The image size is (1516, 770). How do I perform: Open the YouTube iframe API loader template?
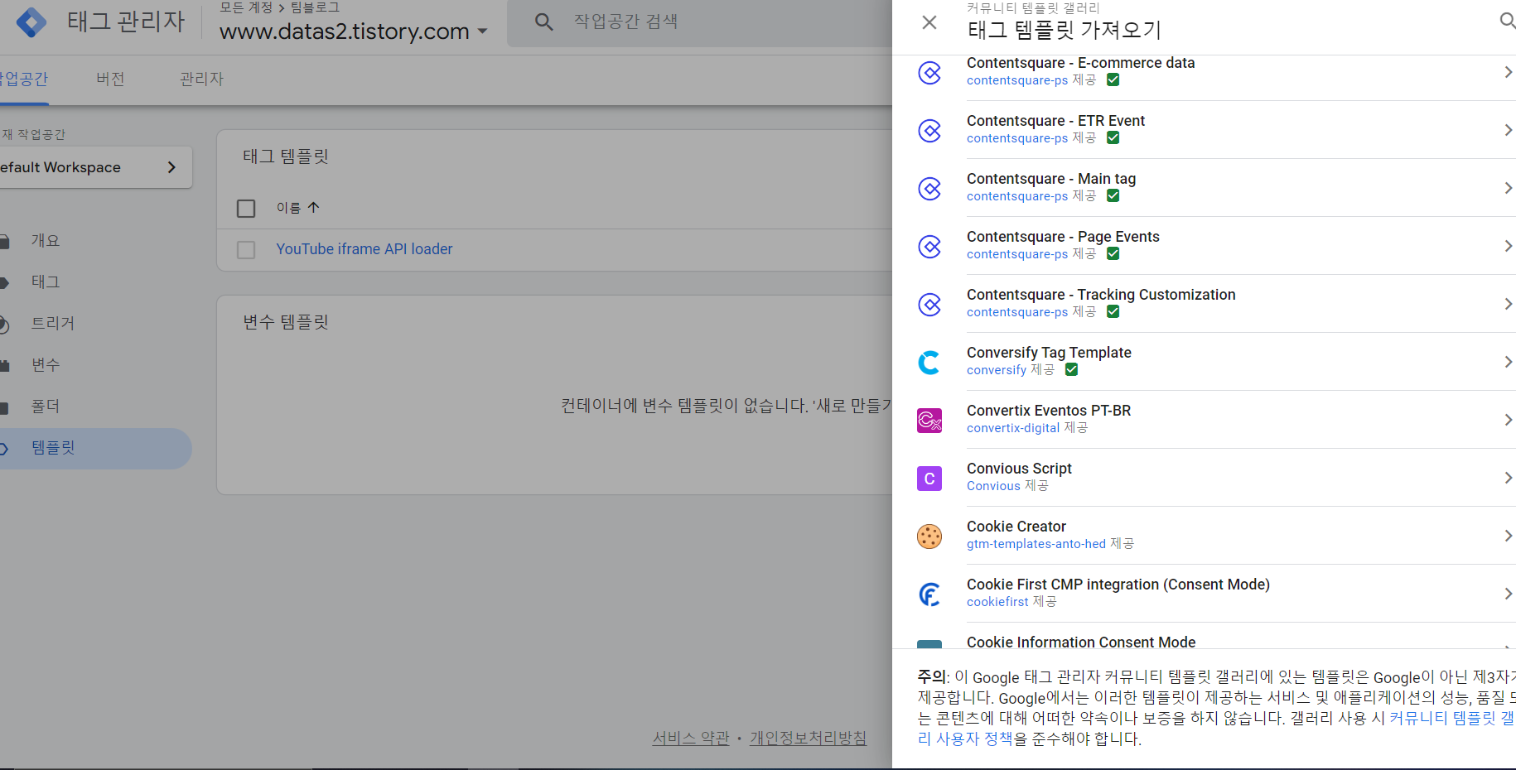365,249
